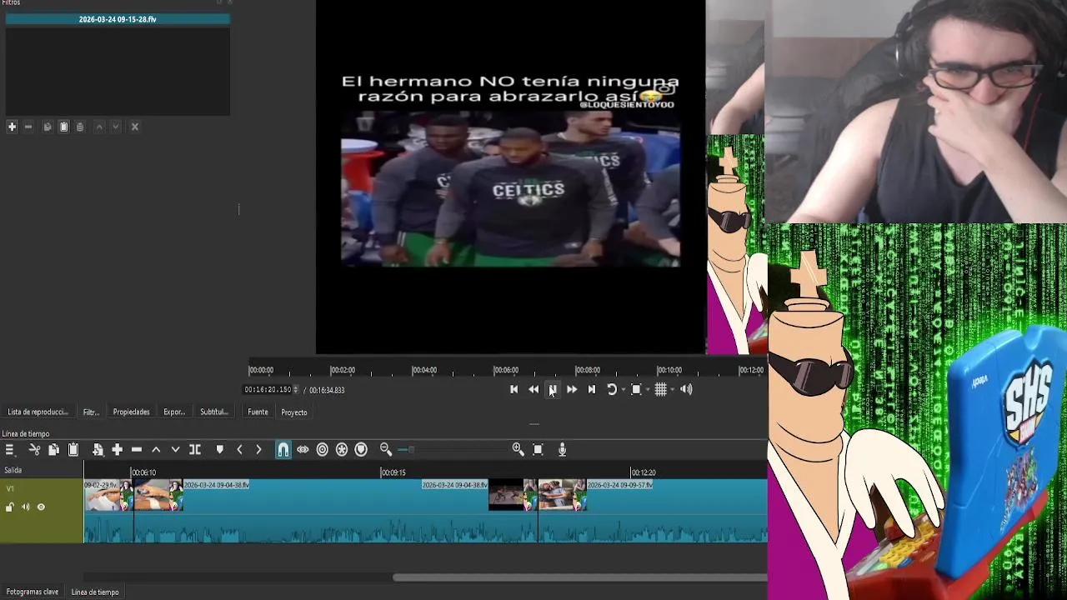Remove selected filter with minus button

tap(28, 127)
